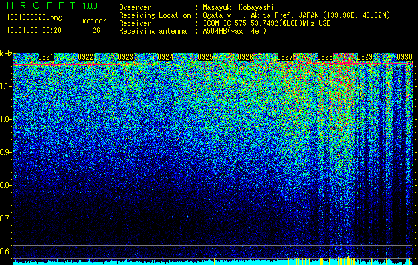The height and width of the screenshot is (265, 418).
Task: Click the 0925 time marker
Action: 205,57
